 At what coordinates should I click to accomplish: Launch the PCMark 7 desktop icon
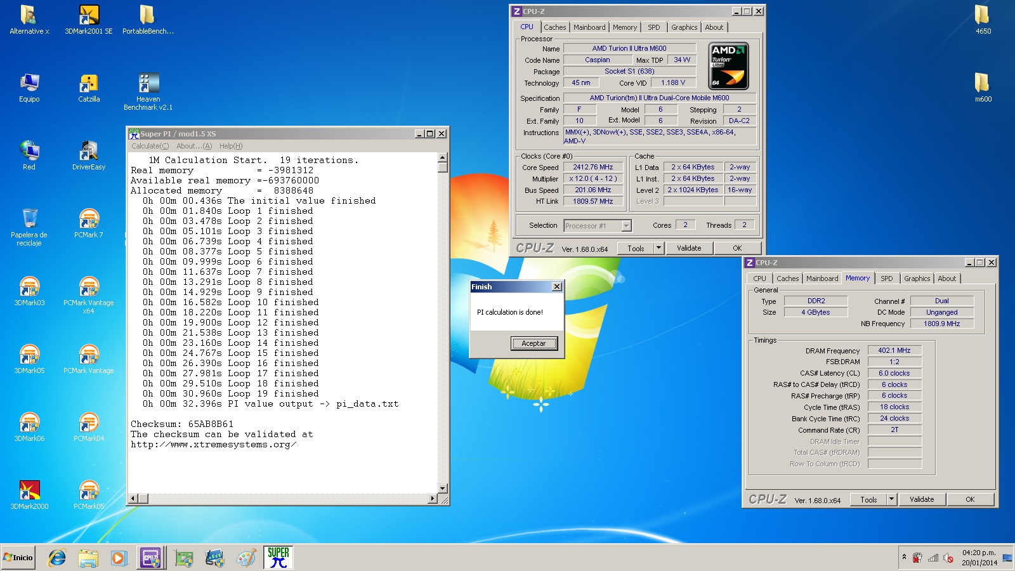89,223
